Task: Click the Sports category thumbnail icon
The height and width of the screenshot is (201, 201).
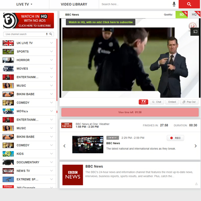Action: (x=8, y=51)
